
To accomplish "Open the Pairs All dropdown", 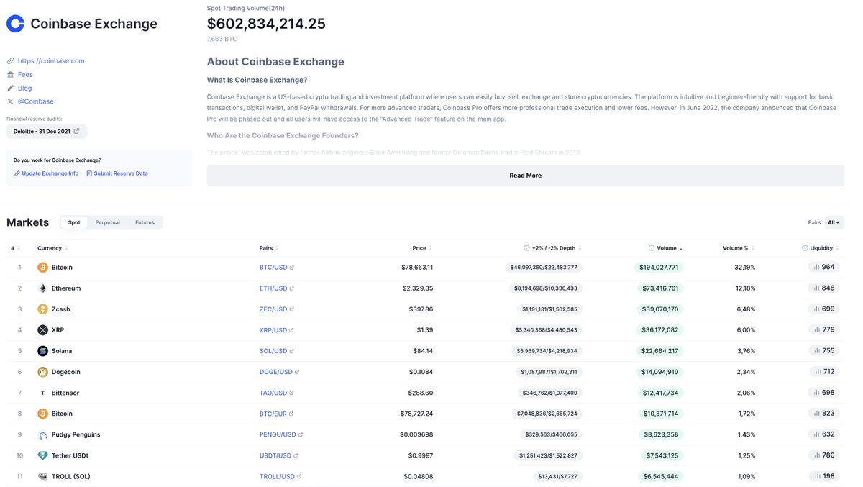I will click(834, 222).
